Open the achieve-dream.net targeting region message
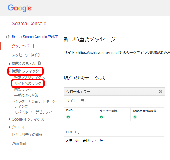 point(117,53)
